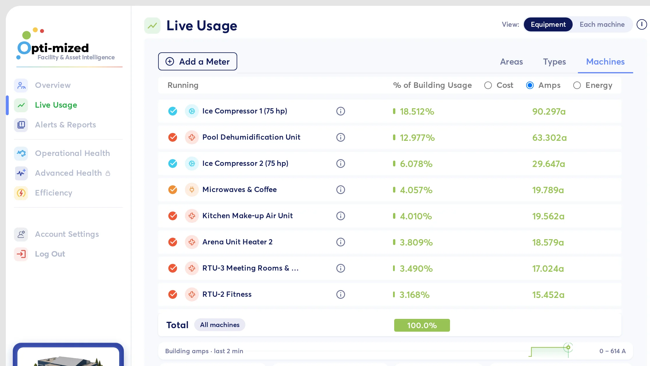Open info for Kitchen Make-up Air Unit
The width and height of the screenshot is (650, 366).
(340, 216)
